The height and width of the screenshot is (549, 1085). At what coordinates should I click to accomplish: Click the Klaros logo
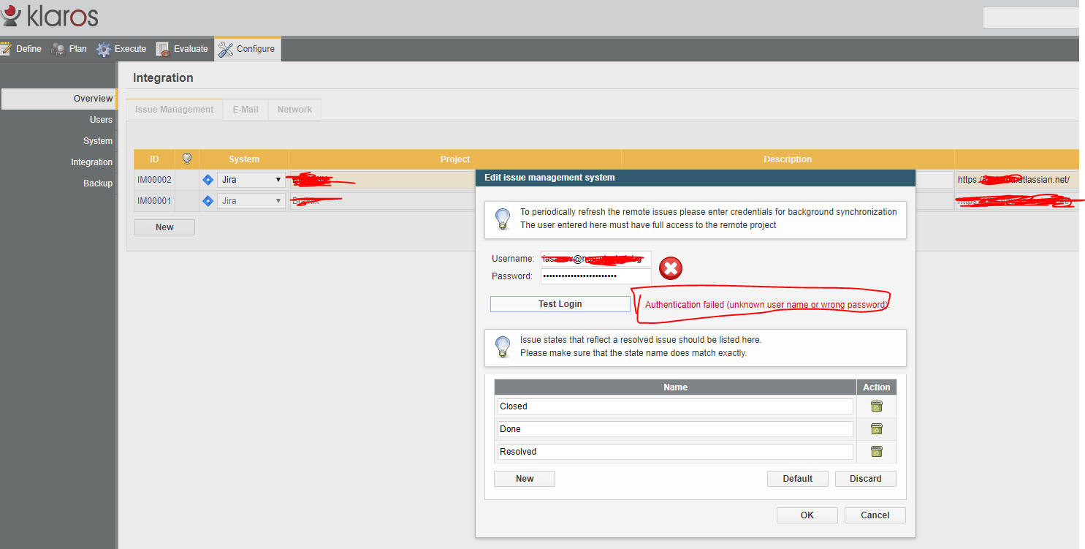pos(50,16)
